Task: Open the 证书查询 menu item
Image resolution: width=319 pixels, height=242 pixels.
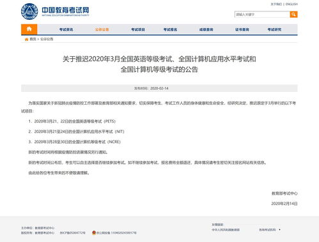Action: 242,29
